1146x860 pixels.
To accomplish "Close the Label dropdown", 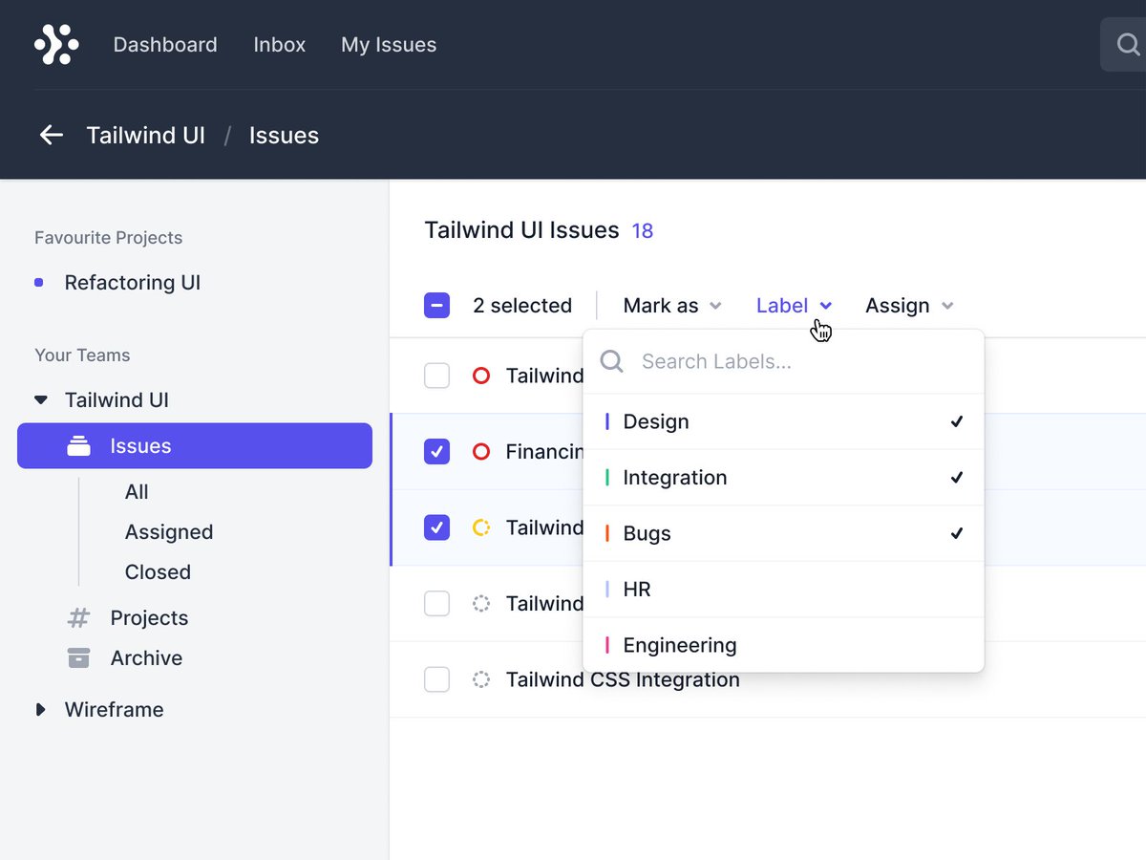I will click(x=795, y=306).
